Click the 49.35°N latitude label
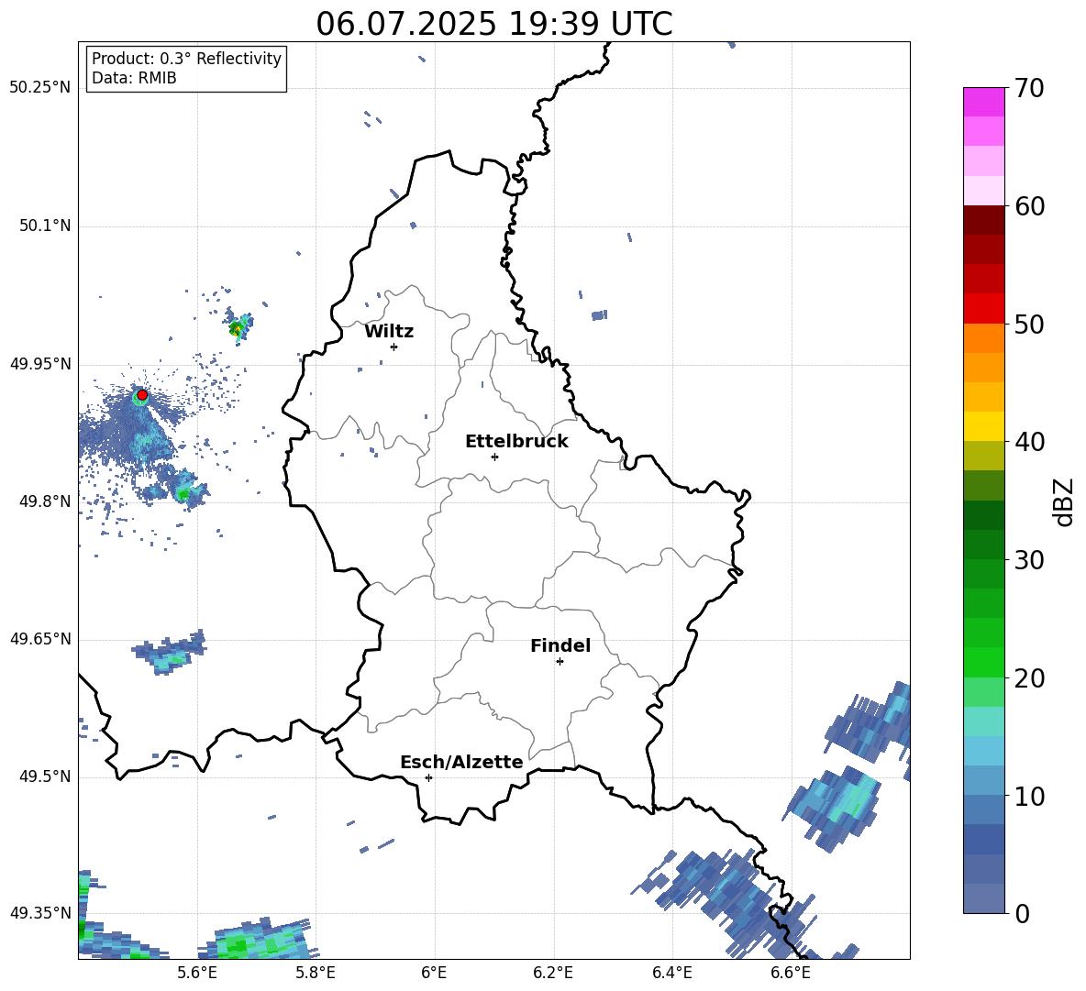Image resolution: width=1086 pixels, height=991 pixels. 40,913
